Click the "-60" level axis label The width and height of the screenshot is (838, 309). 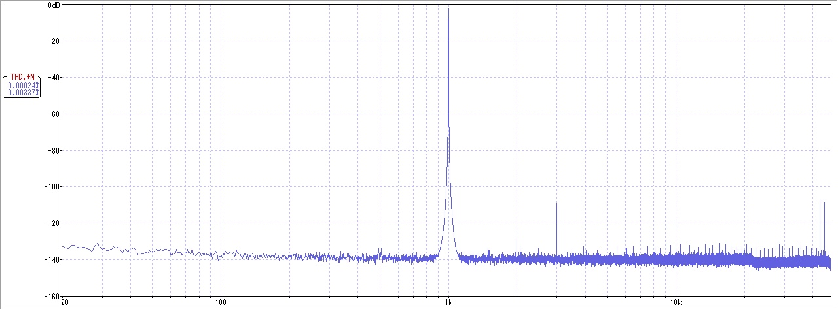pyautogui.click(x=54, y=114)
